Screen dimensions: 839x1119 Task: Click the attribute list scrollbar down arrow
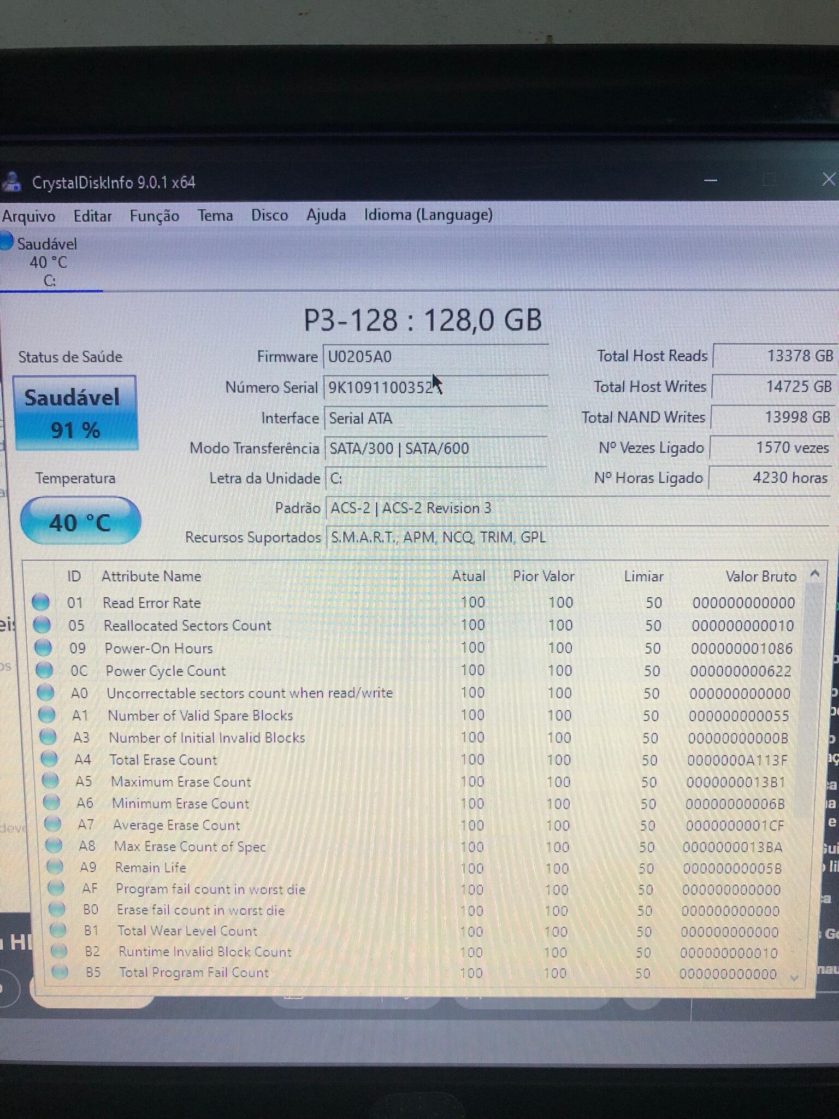click(x=795, y=977)
